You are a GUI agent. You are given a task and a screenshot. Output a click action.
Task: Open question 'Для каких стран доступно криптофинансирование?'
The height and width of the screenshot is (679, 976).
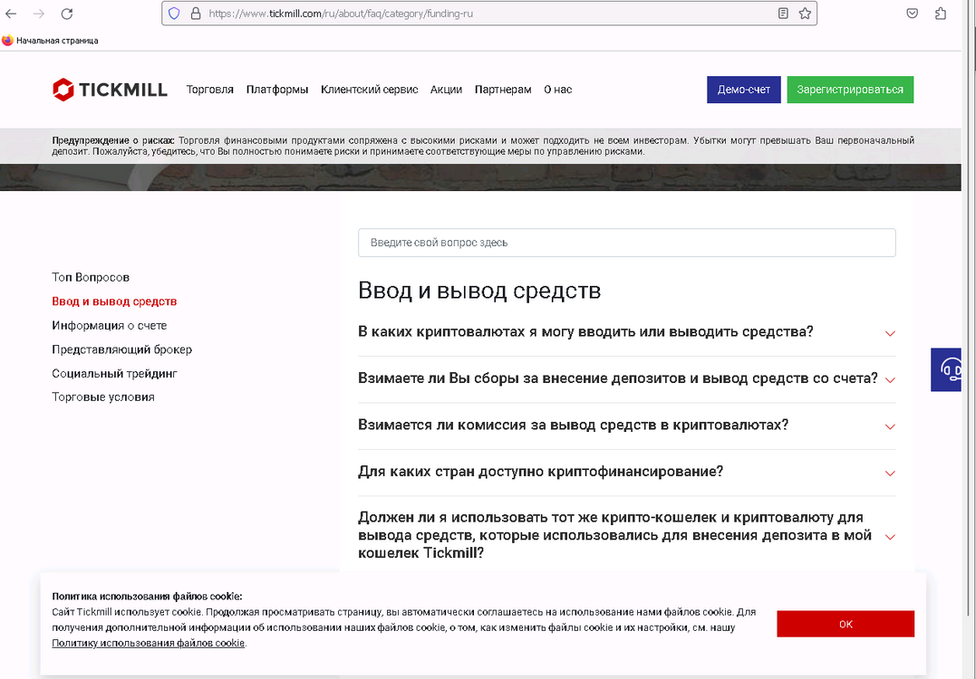pyautogui.click(x=541, y=472)
